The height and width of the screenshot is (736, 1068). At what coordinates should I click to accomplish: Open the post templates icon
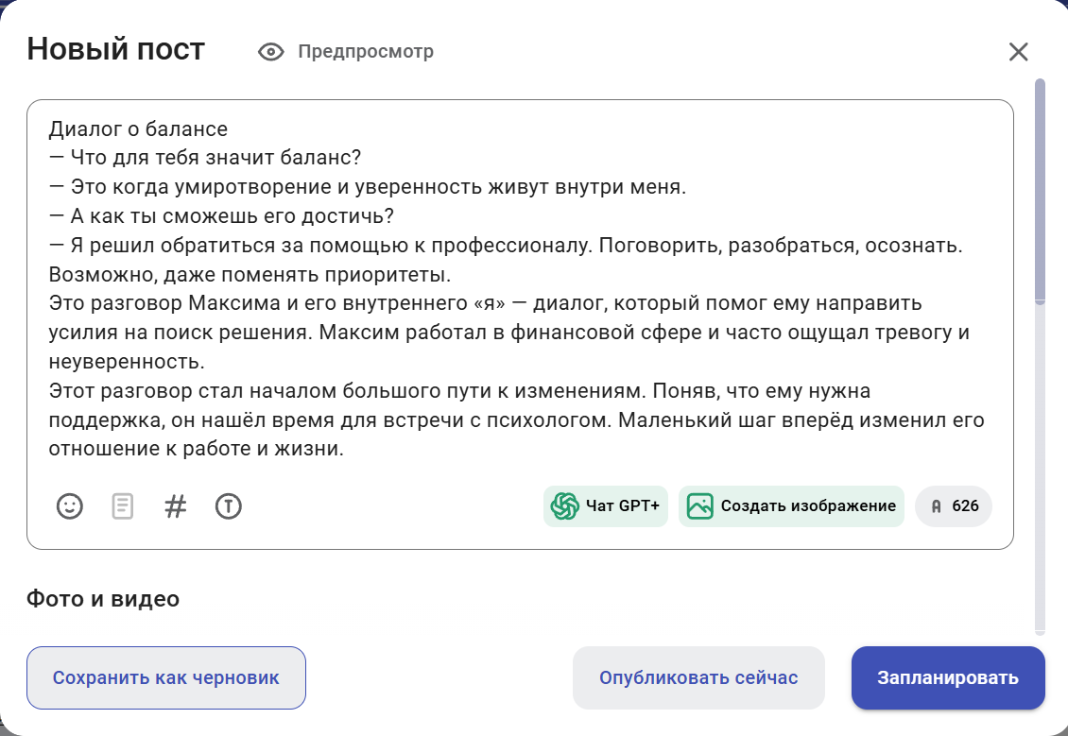pos(121,506)
